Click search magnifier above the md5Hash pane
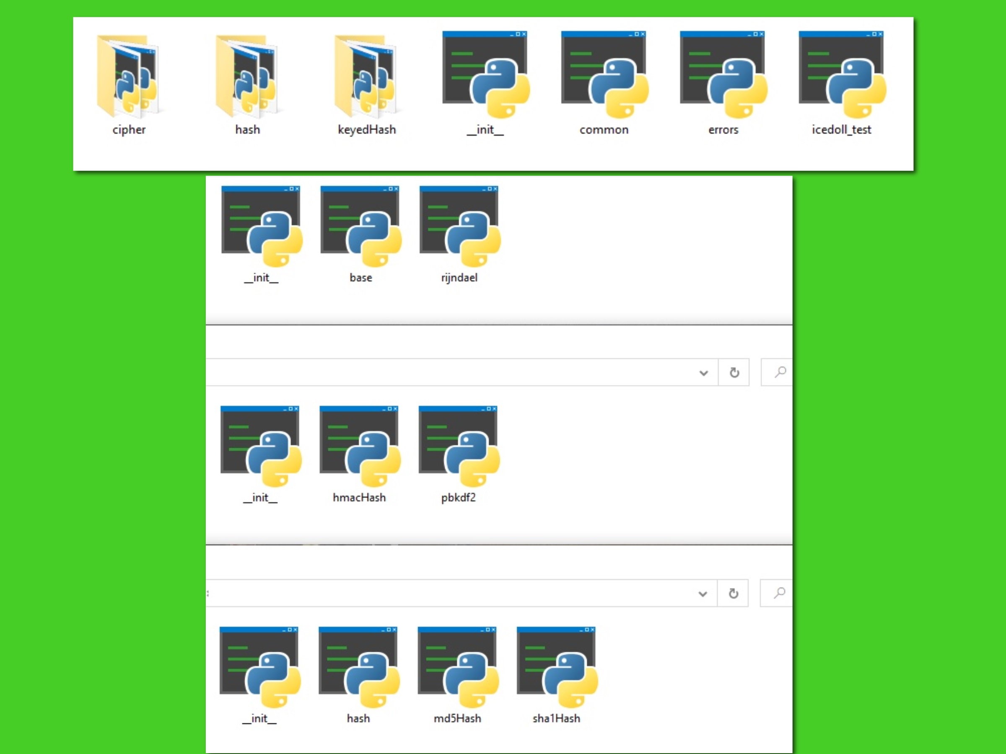This screenshot has height=754, width=1006. point(779,593)
